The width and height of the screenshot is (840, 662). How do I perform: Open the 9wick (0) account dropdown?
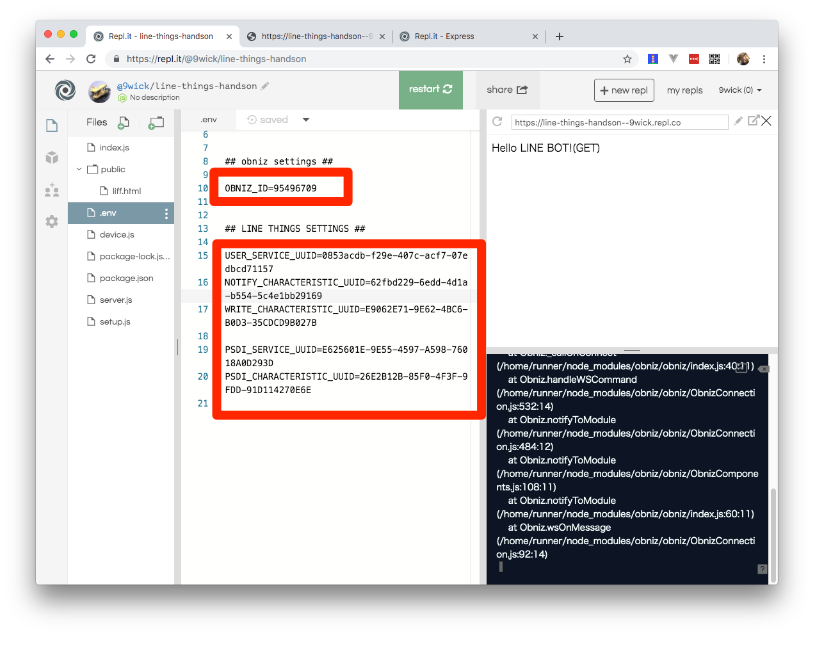(739, 90)
